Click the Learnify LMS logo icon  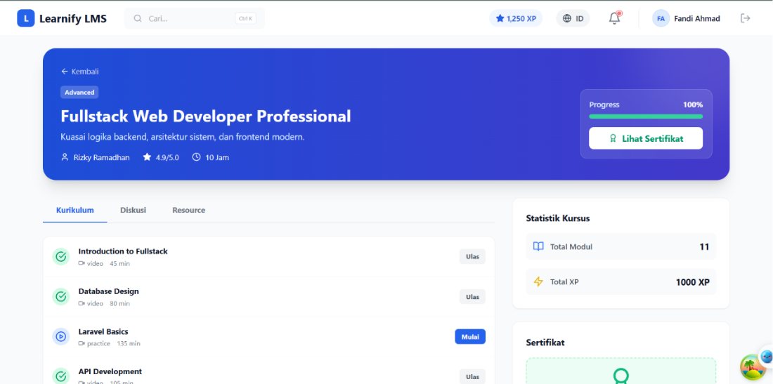tap(25, 18)
